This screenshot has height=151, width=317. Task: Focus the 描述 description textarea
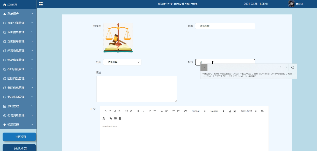coord(136,89)
